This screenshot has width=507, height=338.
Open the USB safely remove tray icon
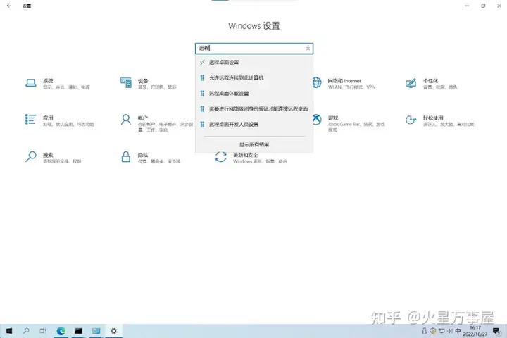[x=425, y=331]
